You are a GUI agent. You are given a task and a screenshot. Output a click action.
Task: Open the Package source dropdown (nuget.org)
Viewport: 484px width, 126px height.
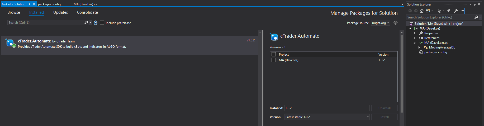pos(381,23)
